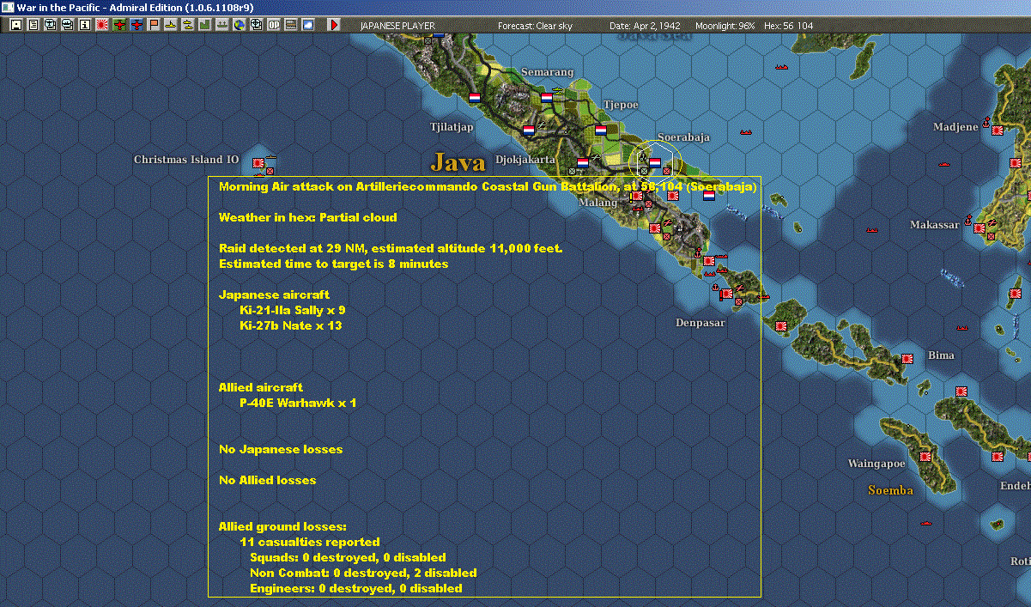Select Dutch flag next to Djokjakarta
The height and width of the screenshot is (607, 1031).
(583, 161)
